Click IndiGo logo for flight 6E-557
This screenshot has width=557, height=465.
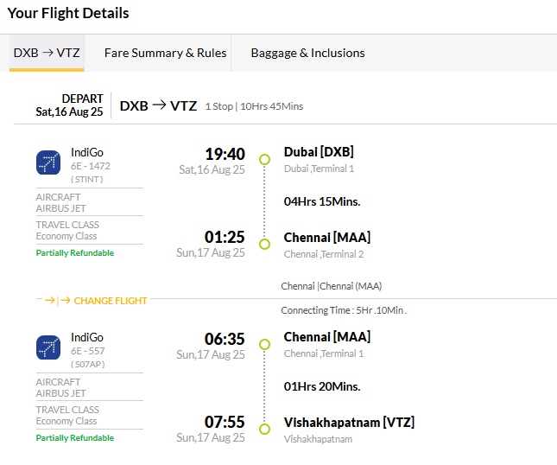48,347
